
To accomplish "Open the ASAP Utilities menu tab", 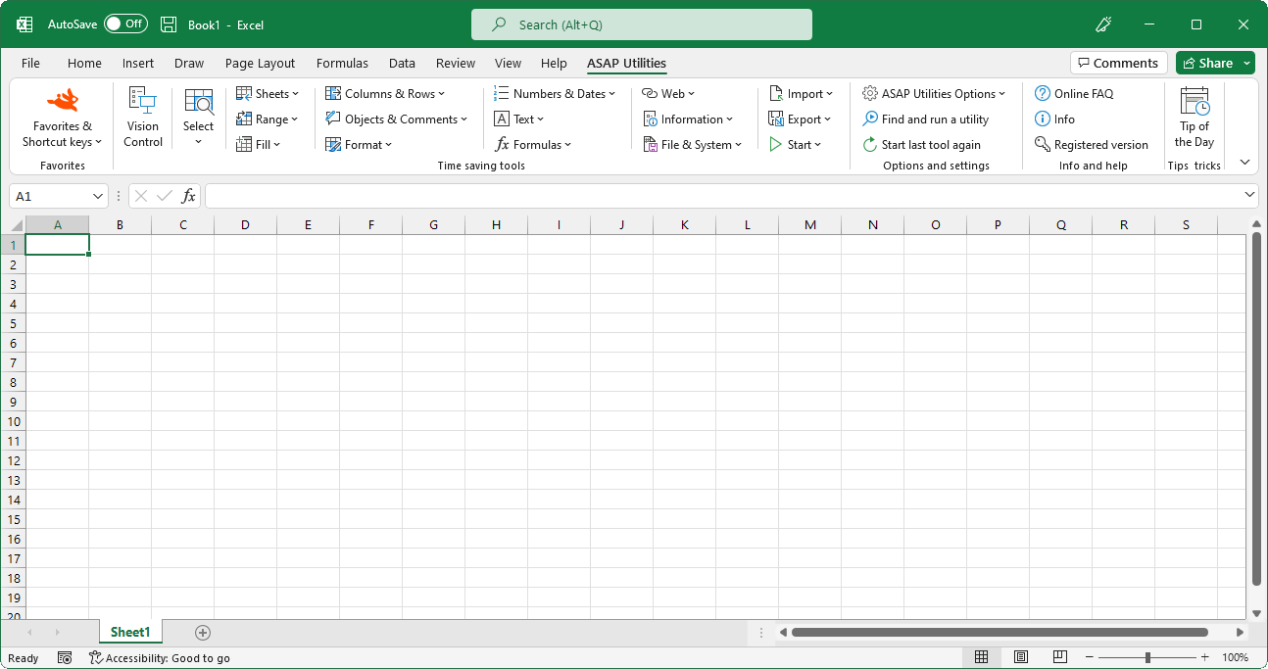I will [626, 63].
